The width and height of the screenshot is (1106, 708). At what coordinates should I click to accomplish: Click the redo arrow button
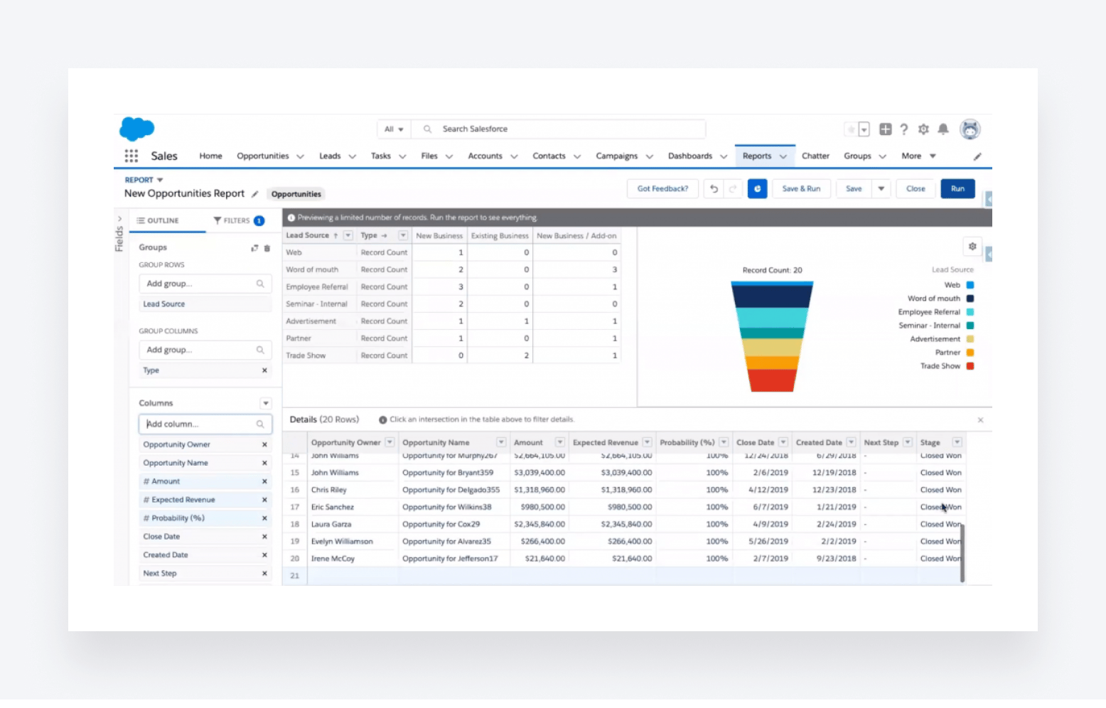(x=733, y=189)
